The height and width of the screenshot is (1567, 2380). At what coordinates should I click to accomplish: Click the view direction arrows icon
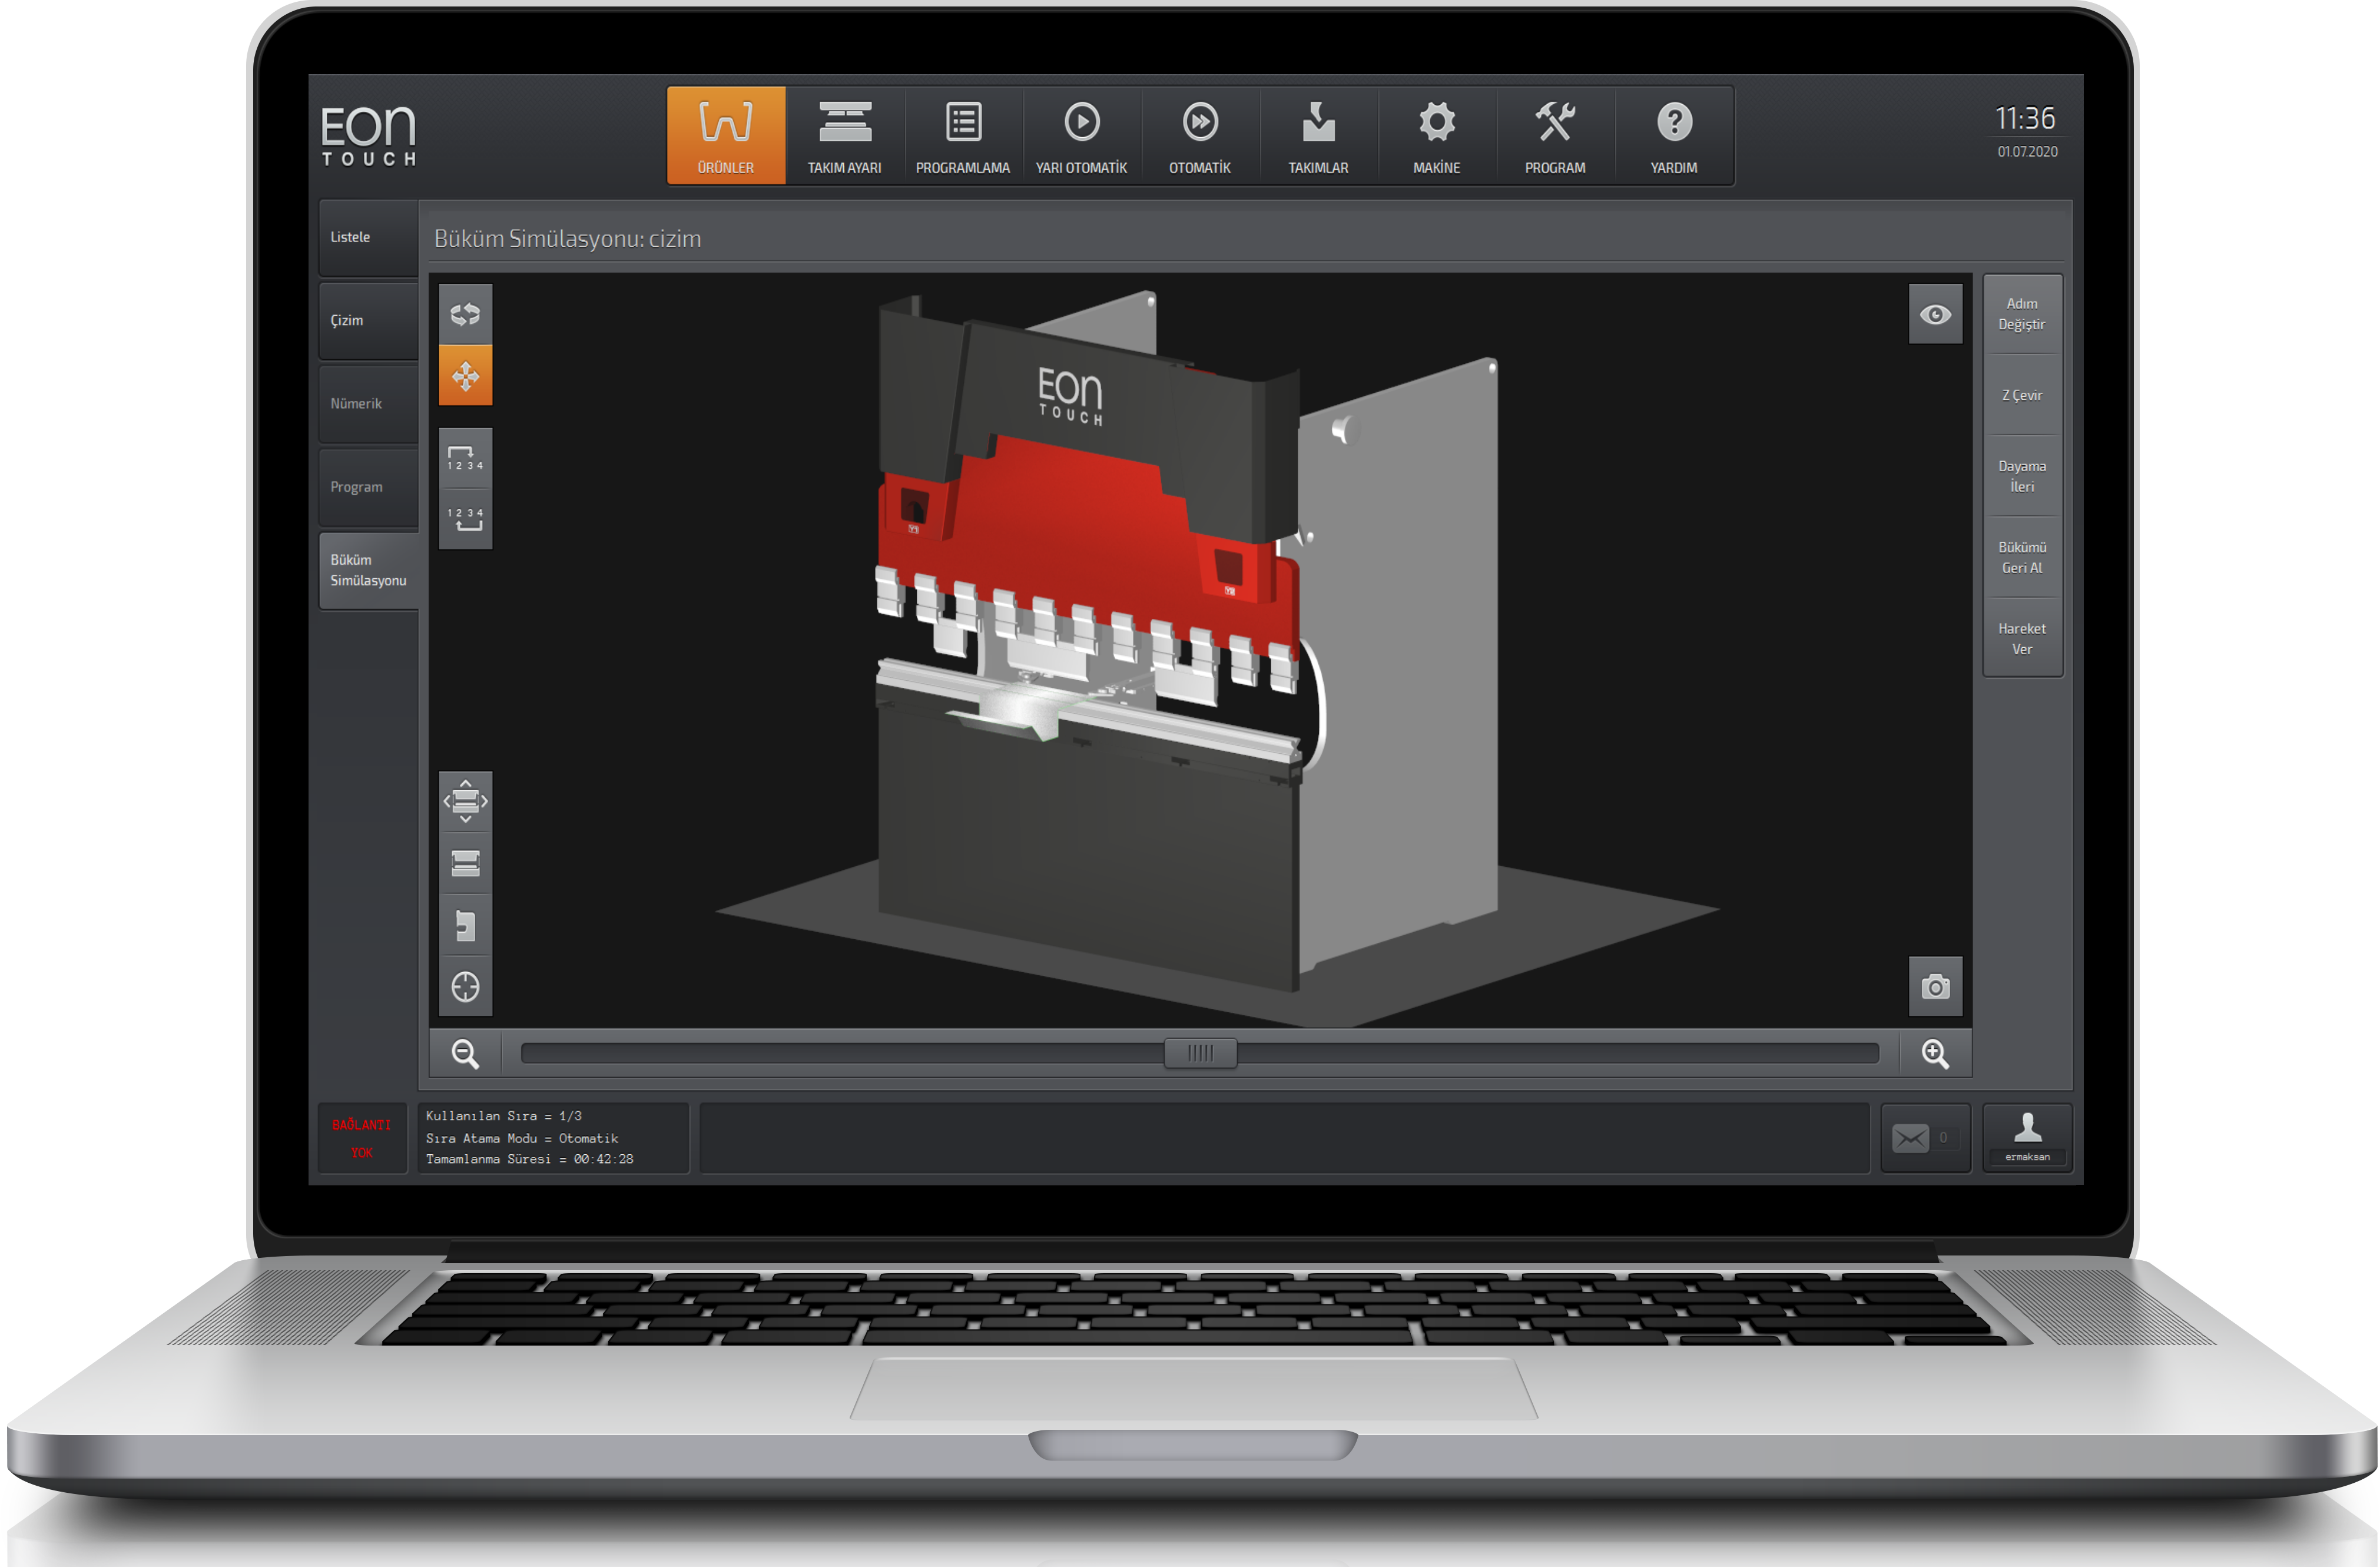(466, 801)
